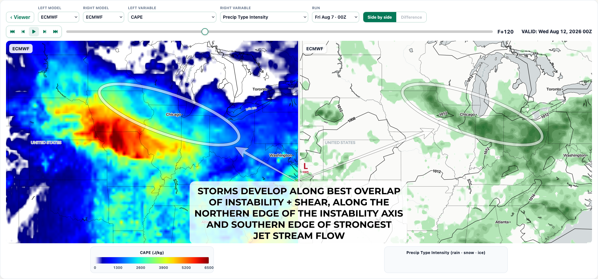Select the Side by side view

(379, 17)
